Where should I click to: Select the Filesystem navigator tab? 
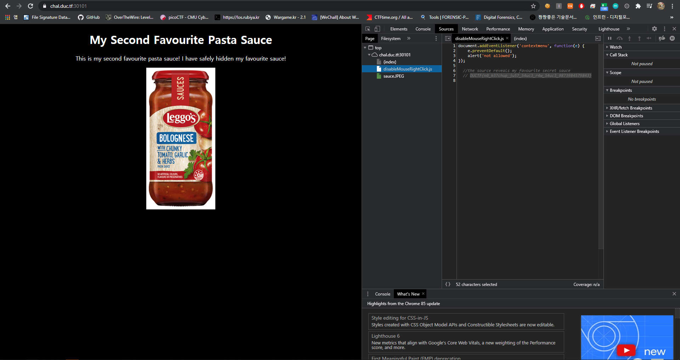click(x=391, y=39)
